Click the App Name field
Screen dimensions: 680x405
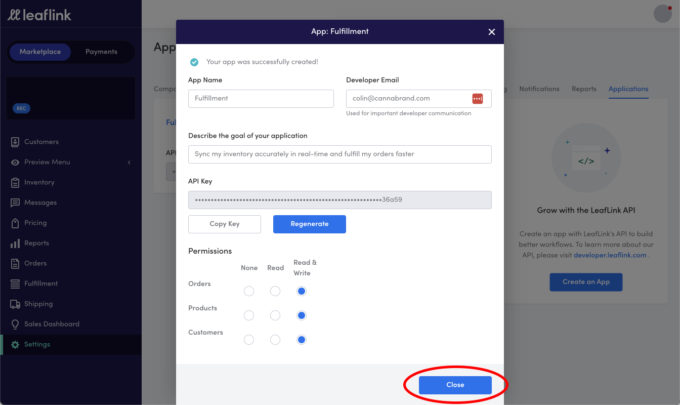[261, 98]
